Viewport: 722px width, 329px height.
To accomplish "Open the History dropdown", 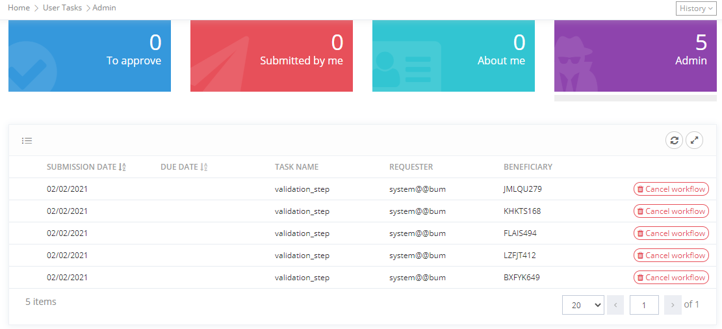I will click(x=696, y=8).
